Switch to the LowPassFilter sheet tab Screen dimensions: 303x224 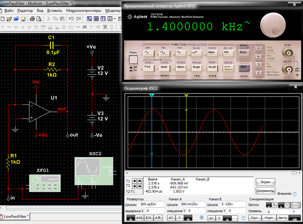[x=15, y=217]
